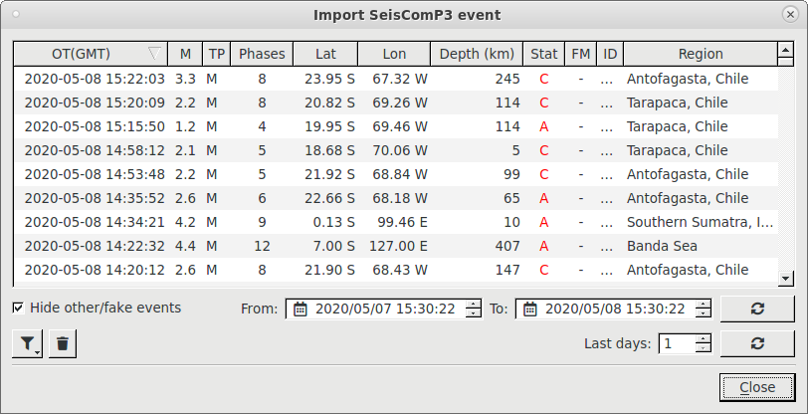Increase the To datetime spinner value

click(x=703, y=305)
